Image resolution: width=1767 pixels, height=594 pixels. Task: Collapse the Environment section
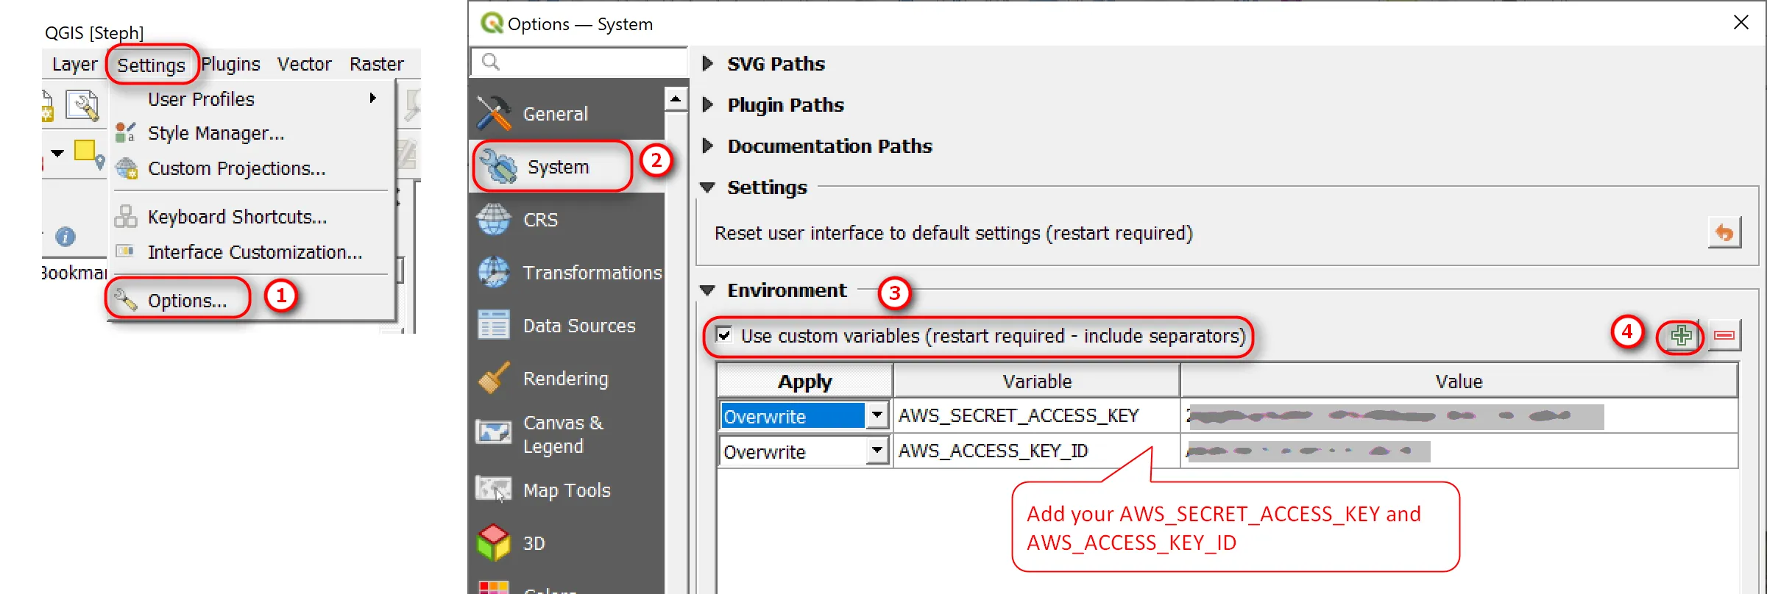(x=708, y=290)
